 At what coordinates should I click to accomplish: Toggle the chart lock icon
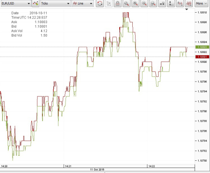118,3
